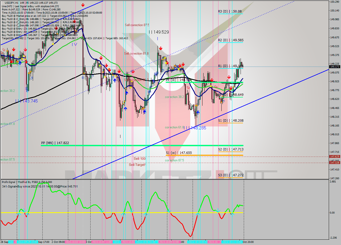The image size is (341, 245).
Task: Select the 148.285 price label on the chart
Action: pos(198,128)
